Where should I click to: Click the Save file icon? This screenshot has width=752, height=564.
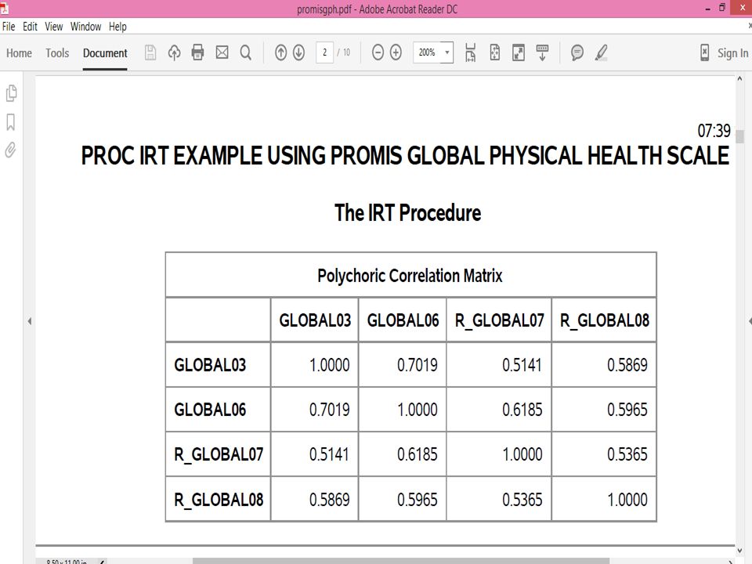pyautogui.click(x=150, y=52)
